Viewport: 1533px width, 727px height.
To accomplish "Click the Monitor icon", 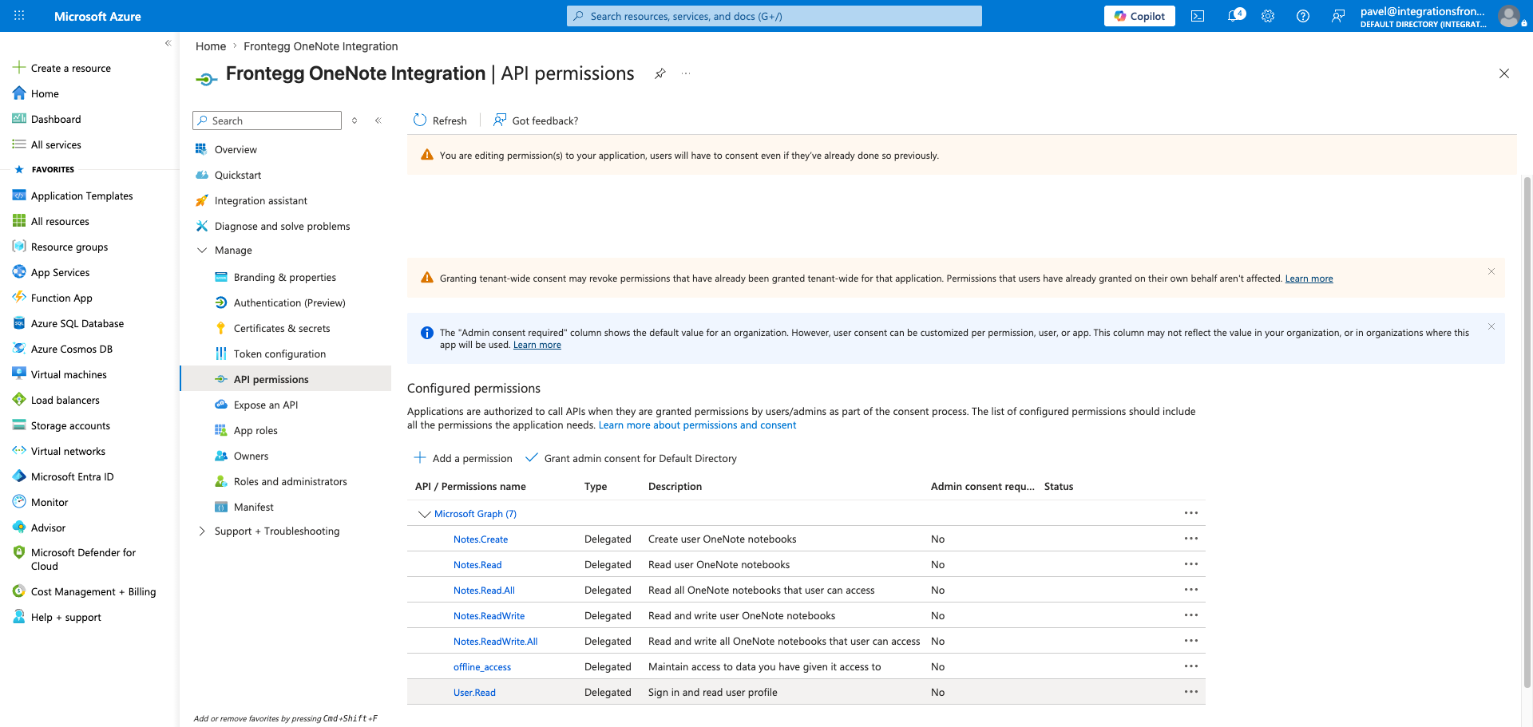I will 19,502.
